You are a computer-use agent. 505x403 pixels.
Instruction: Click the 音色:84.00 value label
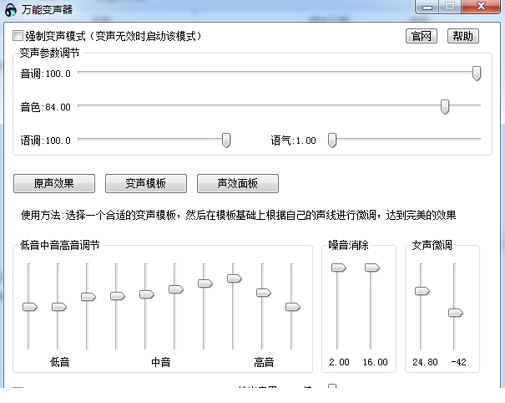point(45,107)
